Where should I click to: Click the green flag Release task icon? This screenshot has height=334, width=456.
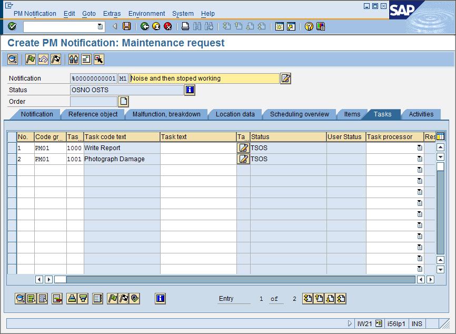pos(112,299)
